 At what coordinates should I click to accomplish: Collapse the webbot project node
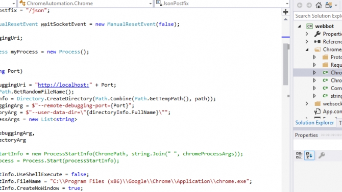point(300,26)
